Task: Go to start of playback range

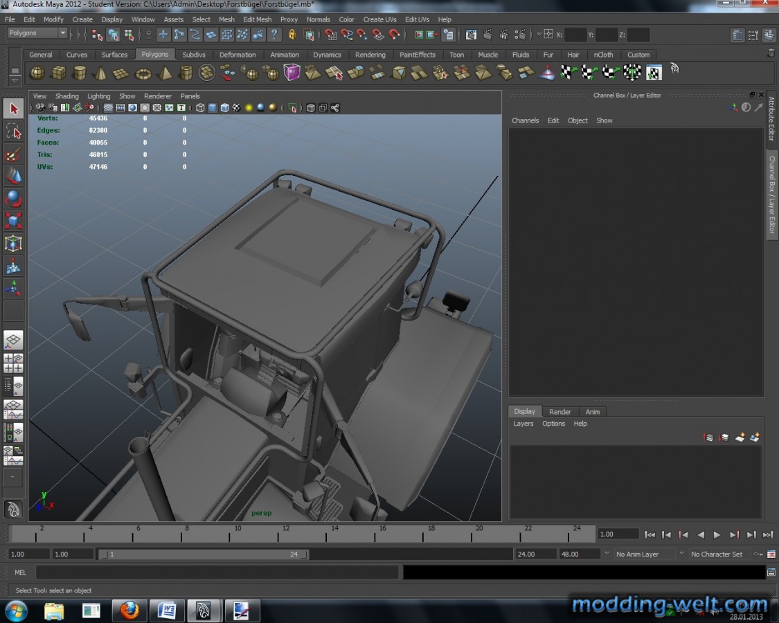Action: [650, 534]
